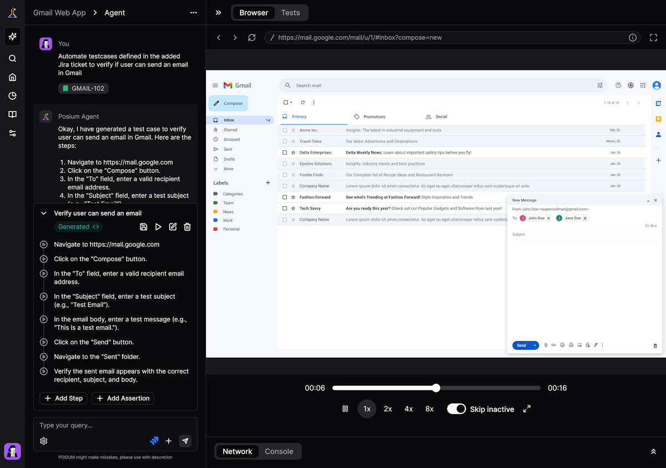Click the Add Step button
Image resolution: width=666 pixels, height=468 pixels.
(63, 398)
